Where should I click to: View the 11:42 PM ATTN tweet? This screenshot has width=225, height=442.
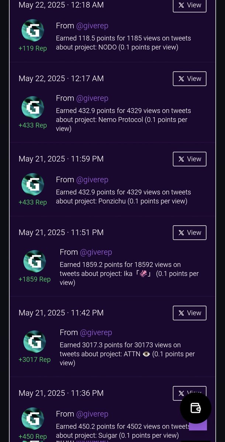[x=190, y=313]
